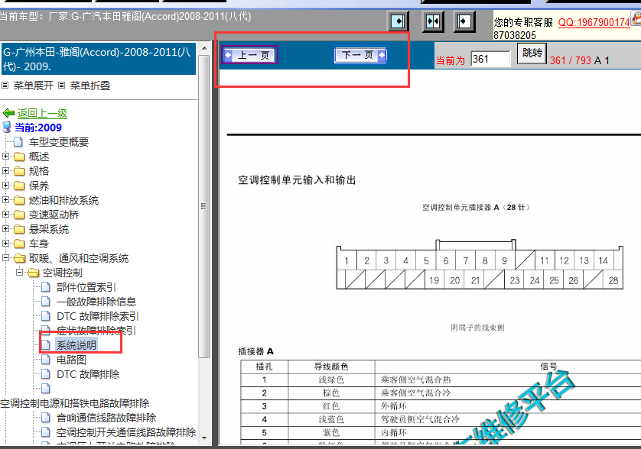The height and width of the screenshot is (449, 641).
Task: Select the 系统说明 page
Action: pos(76,345)
